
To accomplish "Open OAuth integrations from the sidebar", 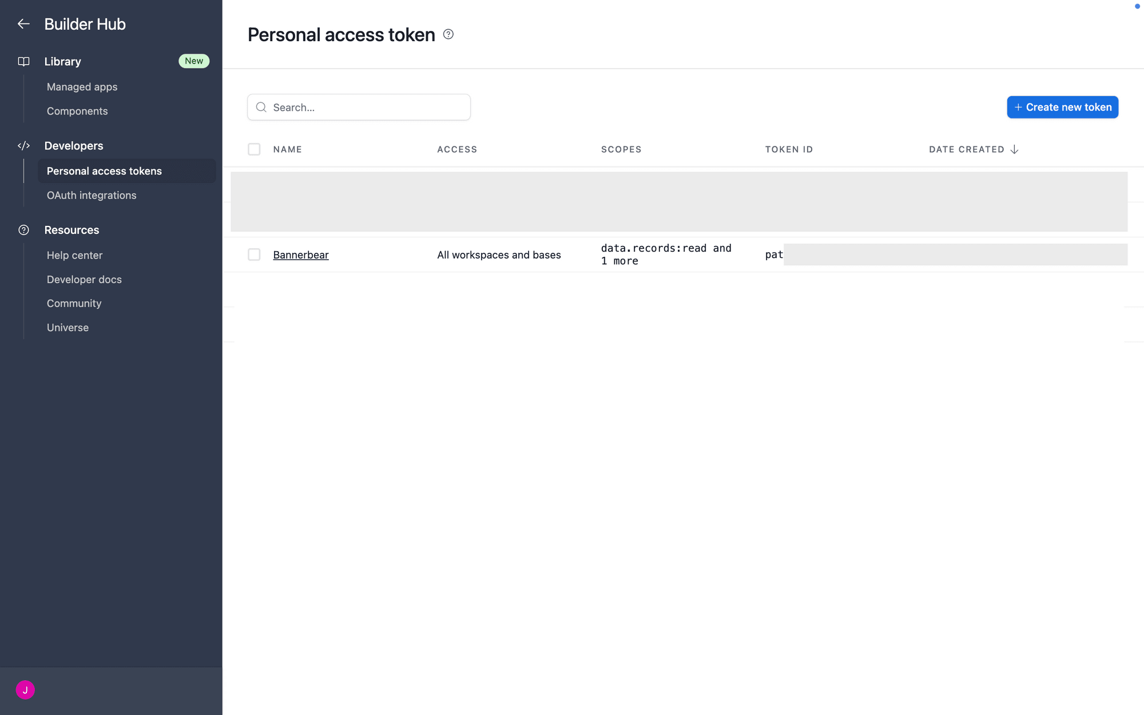I will pos(92,195).
